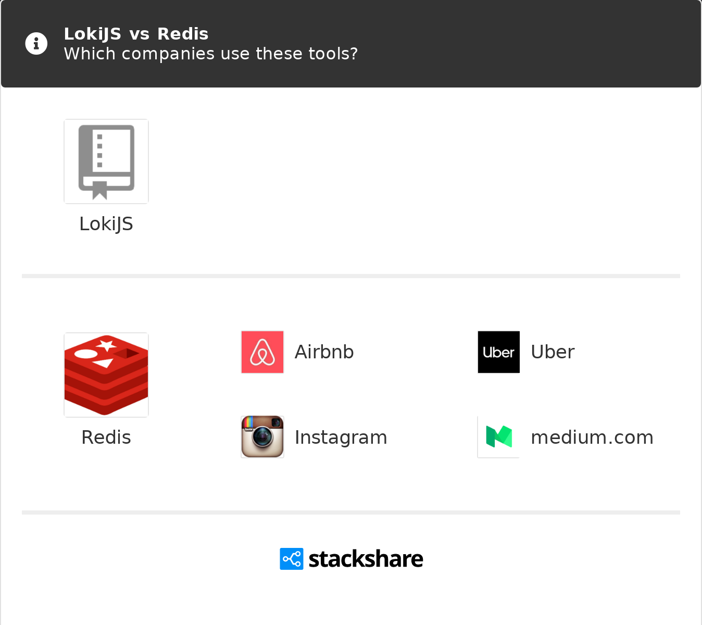Click the black Uber logo

[499, 352]
